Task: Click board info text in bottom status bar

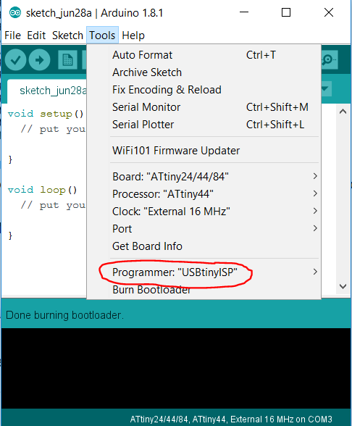Action: click(231, 419)
